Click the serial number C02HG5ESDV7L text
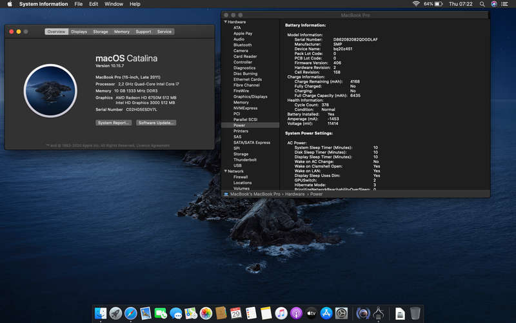The height and width of the screenshot is (323, 516). (x=141, y=109)
